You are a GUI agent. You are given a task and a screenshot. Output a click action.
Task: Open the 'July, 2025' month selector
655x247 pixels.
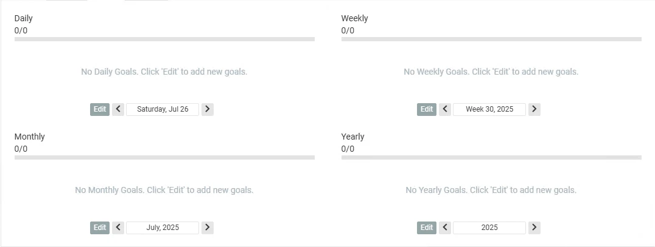(x=163, y=228)
